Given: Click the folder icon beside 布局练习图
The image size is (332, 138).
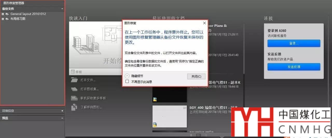Looking at the screenshot, I should (7, 19).
